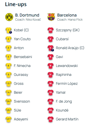This screenshot has height=126, width=95.
Task: Click Ronald Araújo's number 4 captain jersey
Action: (x=51, y=48)
